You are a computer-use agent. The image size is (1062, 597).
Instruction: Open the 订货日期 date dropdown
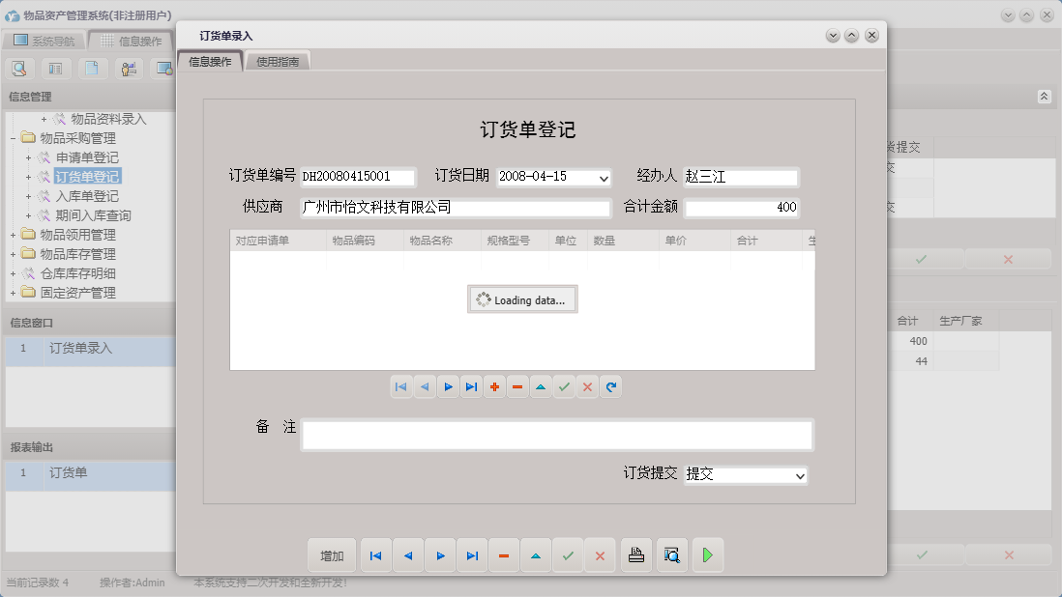(602, 178)
